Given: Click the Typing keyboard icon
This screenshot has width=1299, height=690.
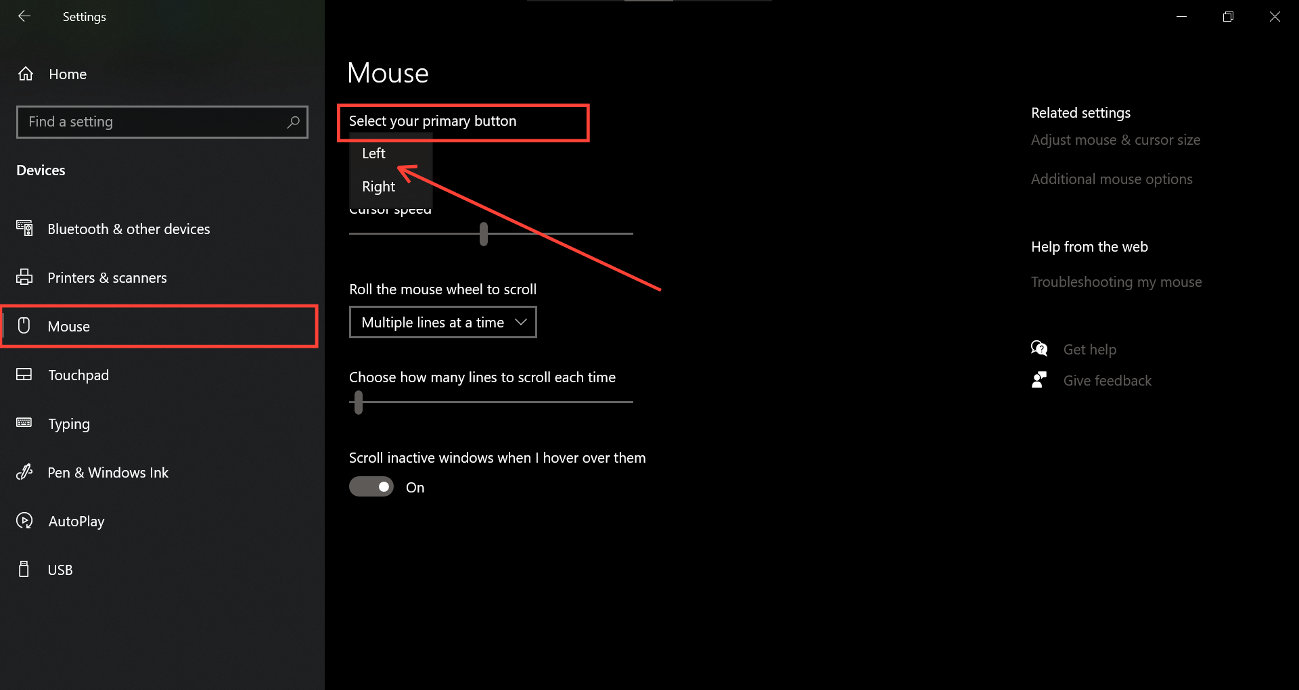Looking at the screenshot, I should (24, 423).
